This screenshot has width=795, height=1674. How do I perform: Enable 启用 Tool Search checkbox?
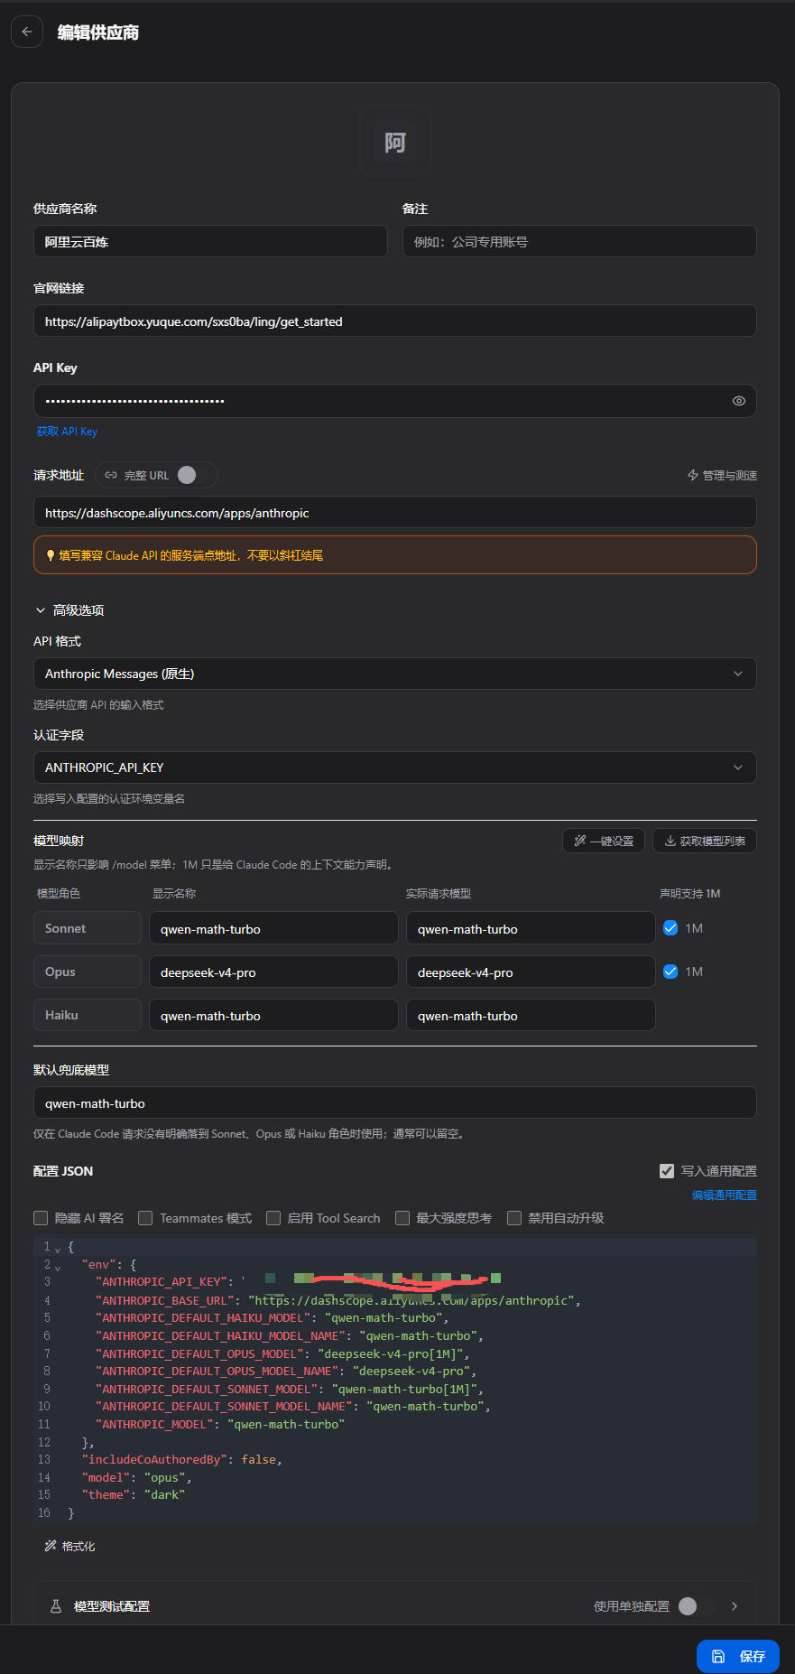[273, 1218]
